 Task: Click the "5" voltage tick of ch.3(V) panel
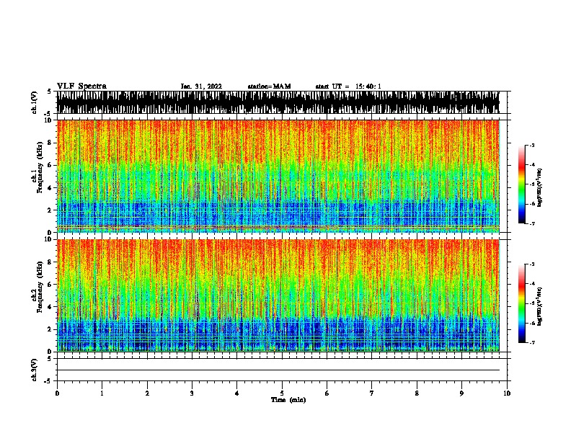tap(49, 359)
